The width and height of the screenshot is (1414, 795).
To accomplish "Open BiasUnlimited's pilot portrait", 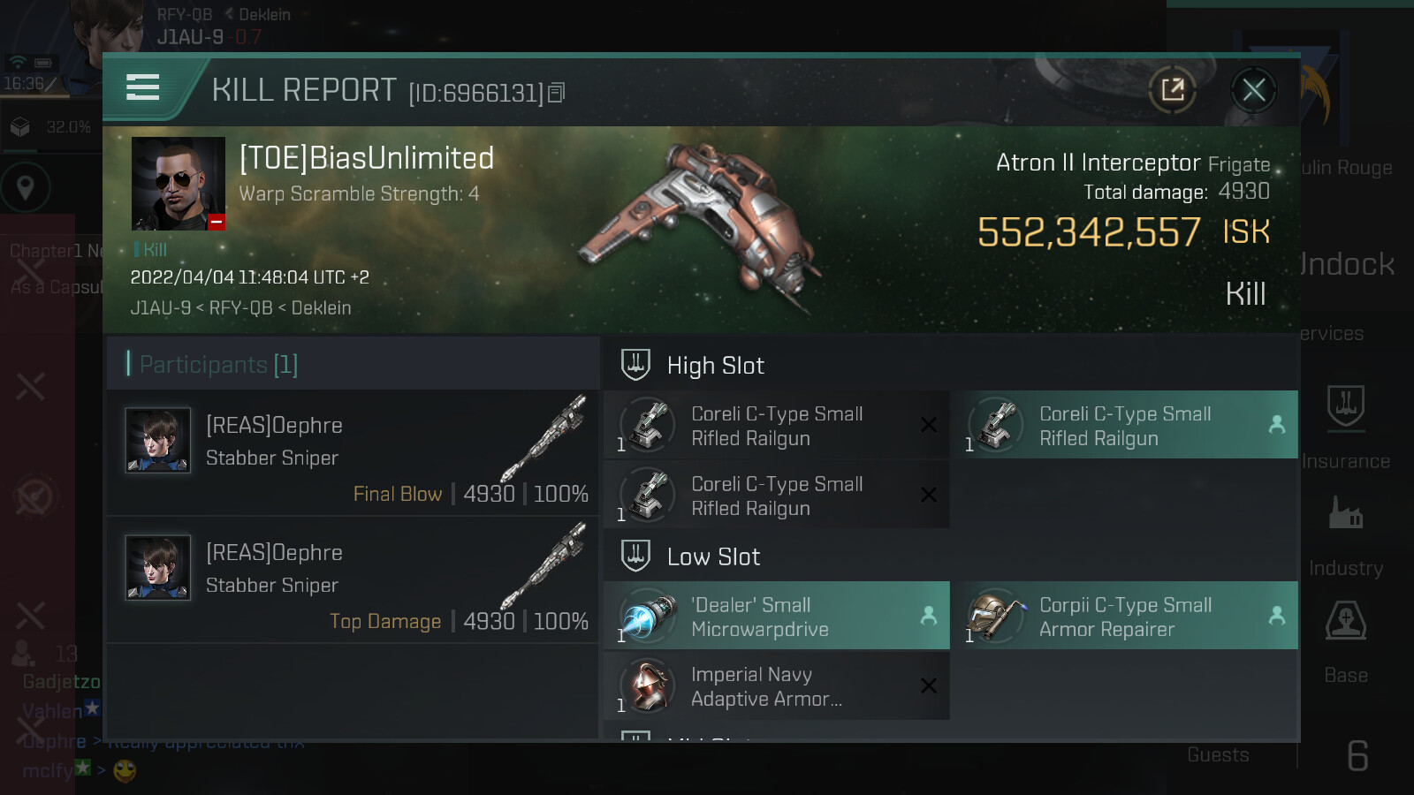I will [x=178, y=184].
